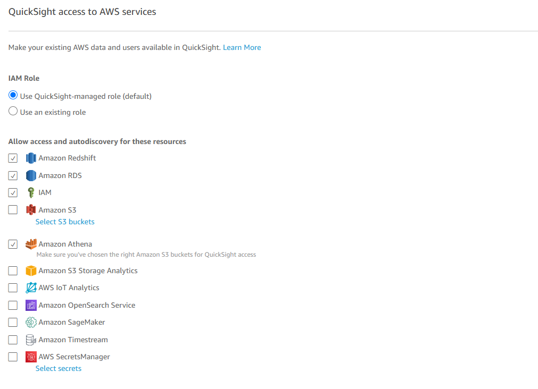Screen dimensions: 538x389
Task: Check the Amazon SageMaker checkbox
Action: [13, 322]
